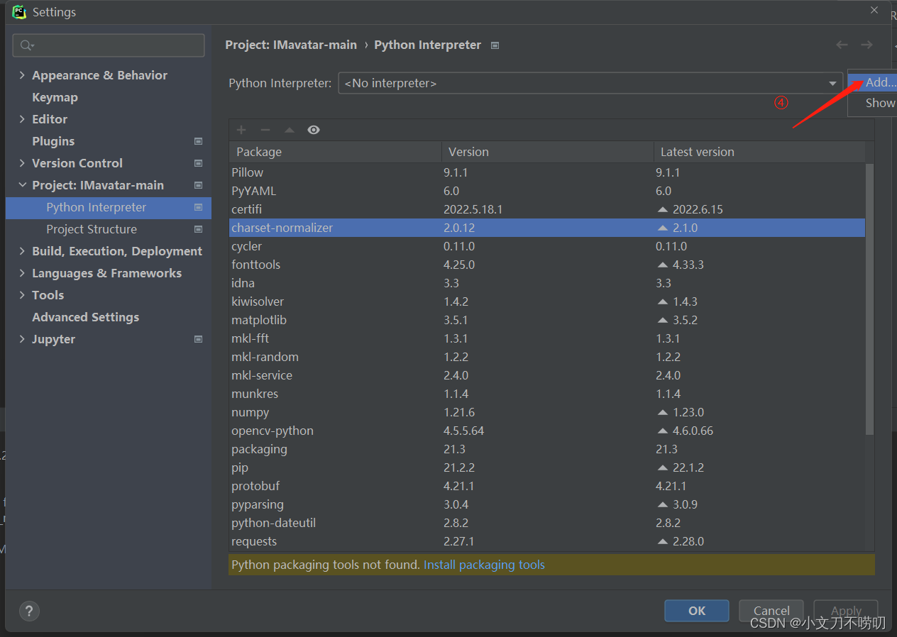Click upgrade arrow icon in certifi row
The height and width of the screenshot is (637, 897).
coord(663,210)
